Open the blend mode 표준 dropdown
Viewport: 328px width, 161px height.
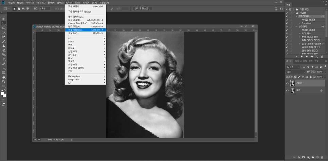click(296, 72)
